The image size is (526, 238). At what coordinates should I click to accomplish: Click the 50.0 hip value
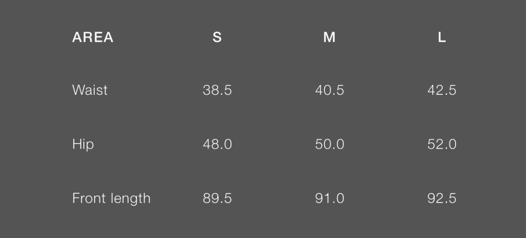(x=330, y=145)
